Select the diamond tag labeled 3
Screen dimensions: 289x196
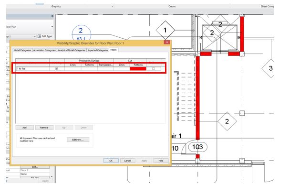[269, 68]
